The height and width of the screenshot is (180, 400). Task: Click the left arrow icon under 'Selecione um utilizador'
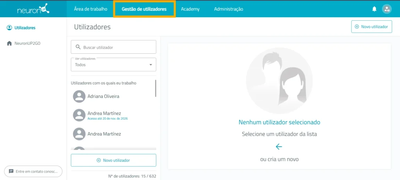coord(279,146)
